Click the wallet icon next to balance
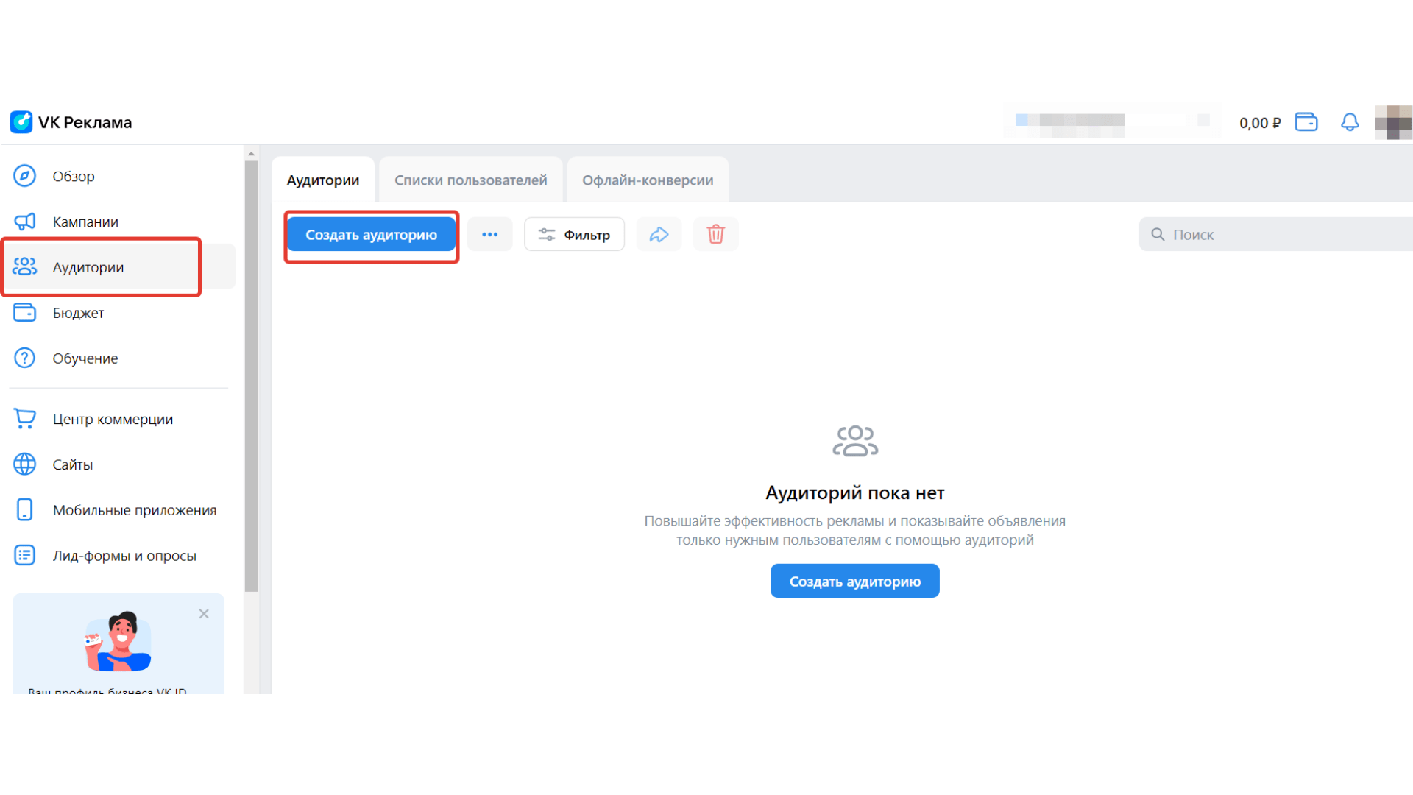 [x=1306, y=122]
